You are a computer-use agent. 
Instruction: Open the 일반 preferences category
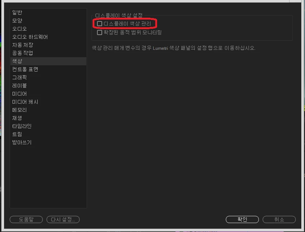point(48,13)
